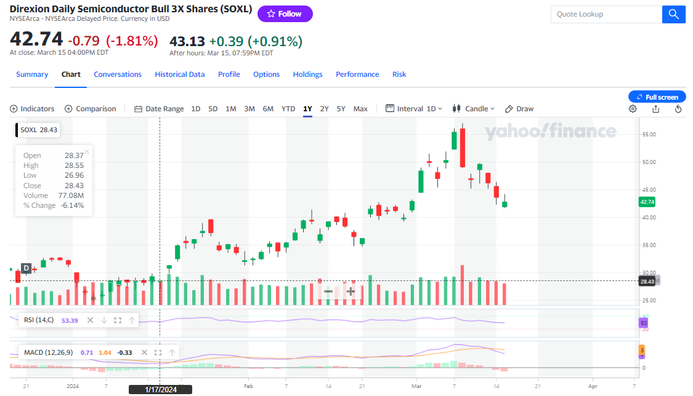Select the 2Y range
The width and height of the screenshot is (693, 396).
325,109
